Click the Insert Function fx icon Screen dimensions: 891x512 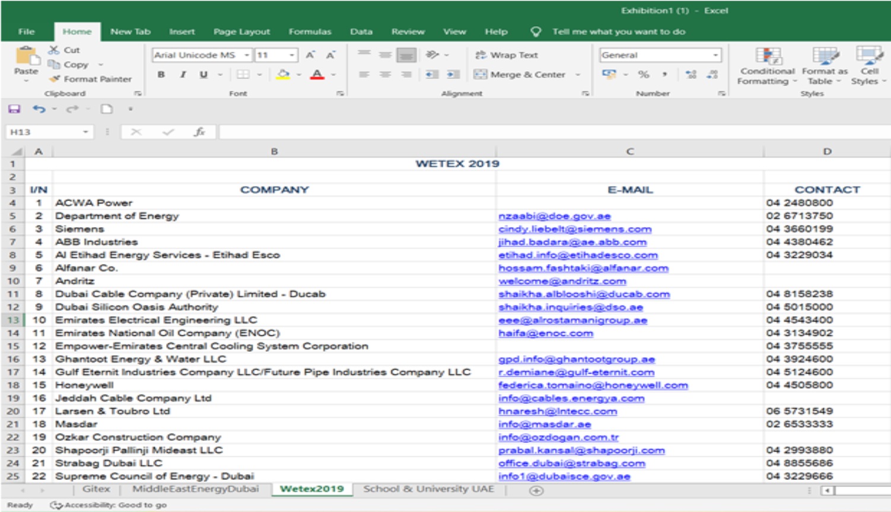(x=199, y=132)
